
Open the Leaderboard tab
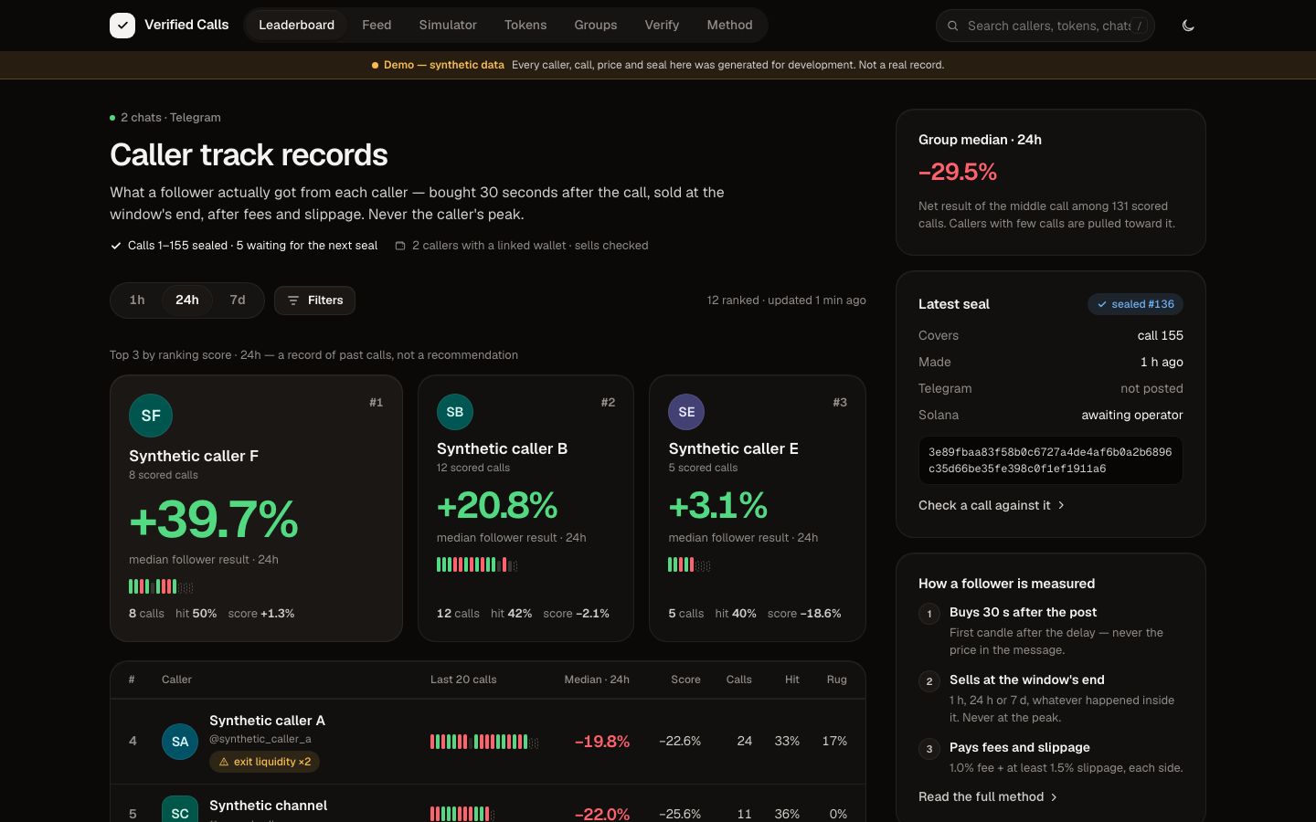(x=296, y=25)
